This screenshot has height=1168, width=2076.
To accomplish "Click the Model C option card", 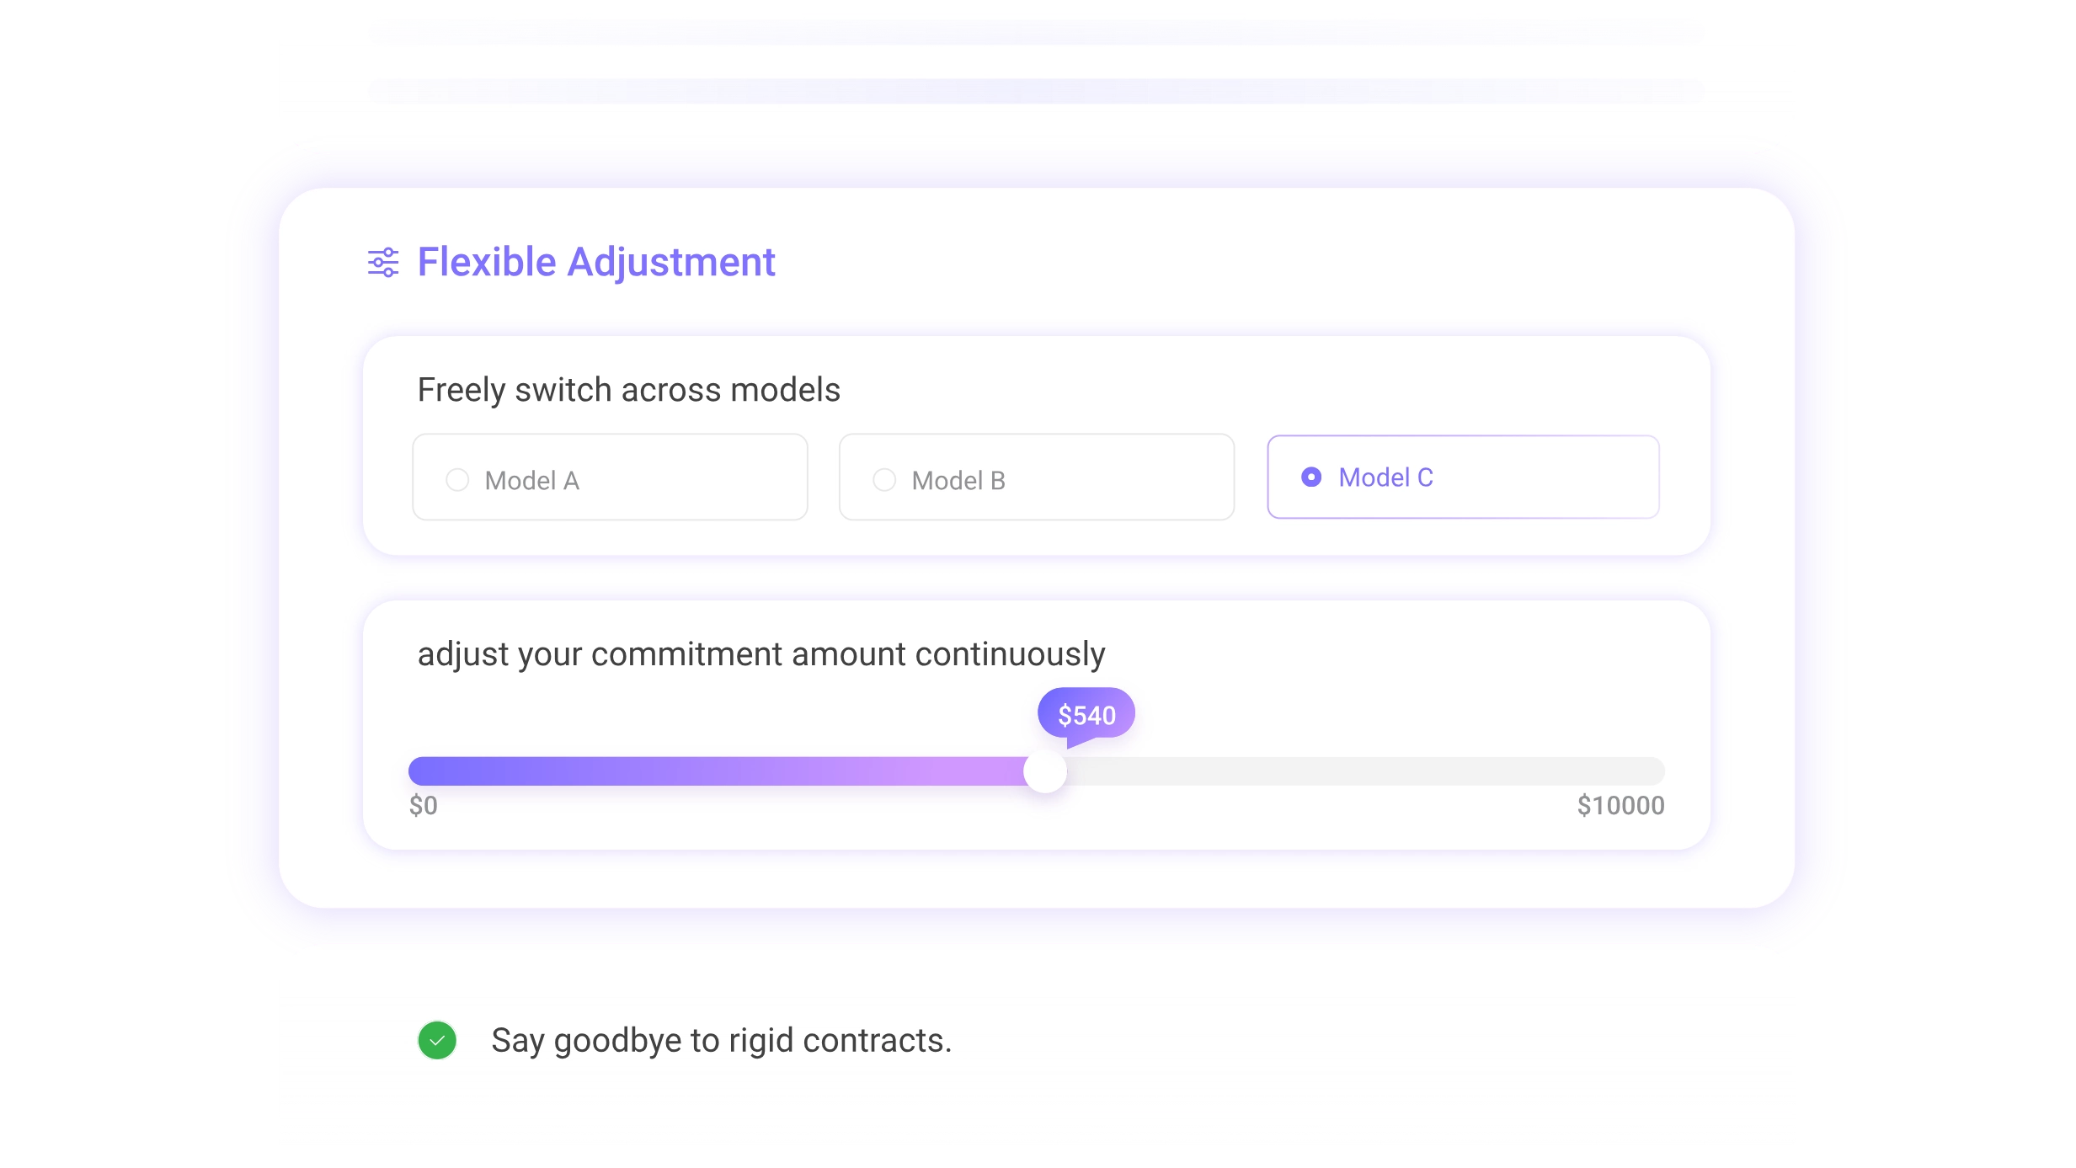I will (1464, 477).
